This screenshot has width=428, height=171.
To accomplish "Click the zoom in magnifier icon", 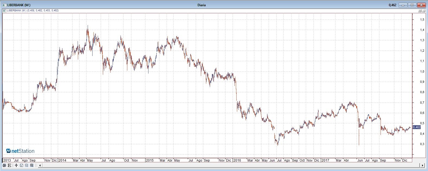I will pyautogui.click(x=32, y=165).
